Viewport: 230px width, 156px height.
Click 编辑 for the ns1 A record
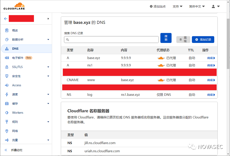tap(211, 65)
